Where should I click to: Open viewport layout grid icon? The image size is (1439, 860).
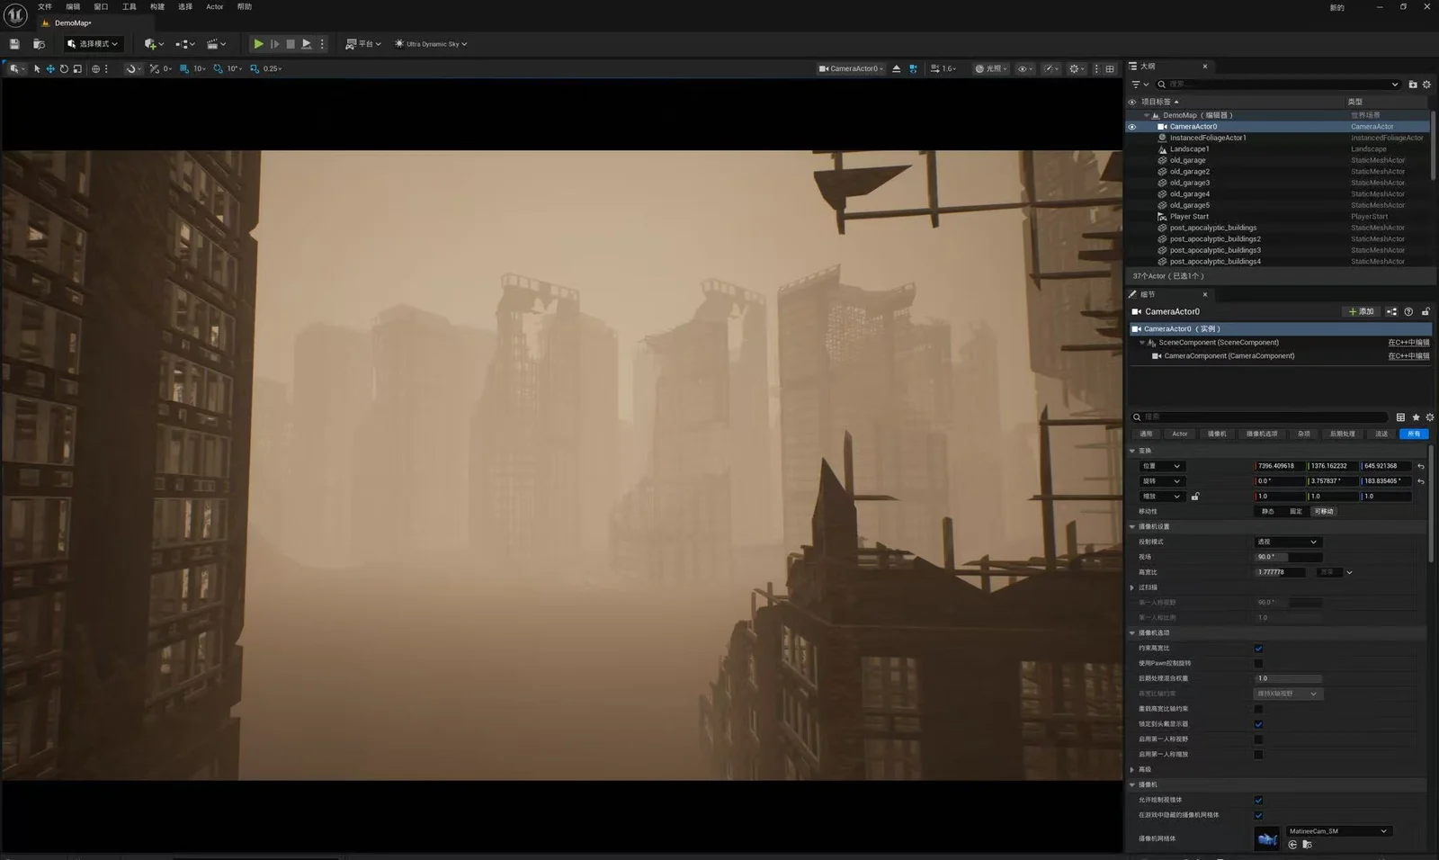click(x=1110, y=68)
